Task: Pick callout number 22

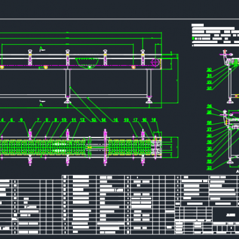Action: tap(209, 82)
